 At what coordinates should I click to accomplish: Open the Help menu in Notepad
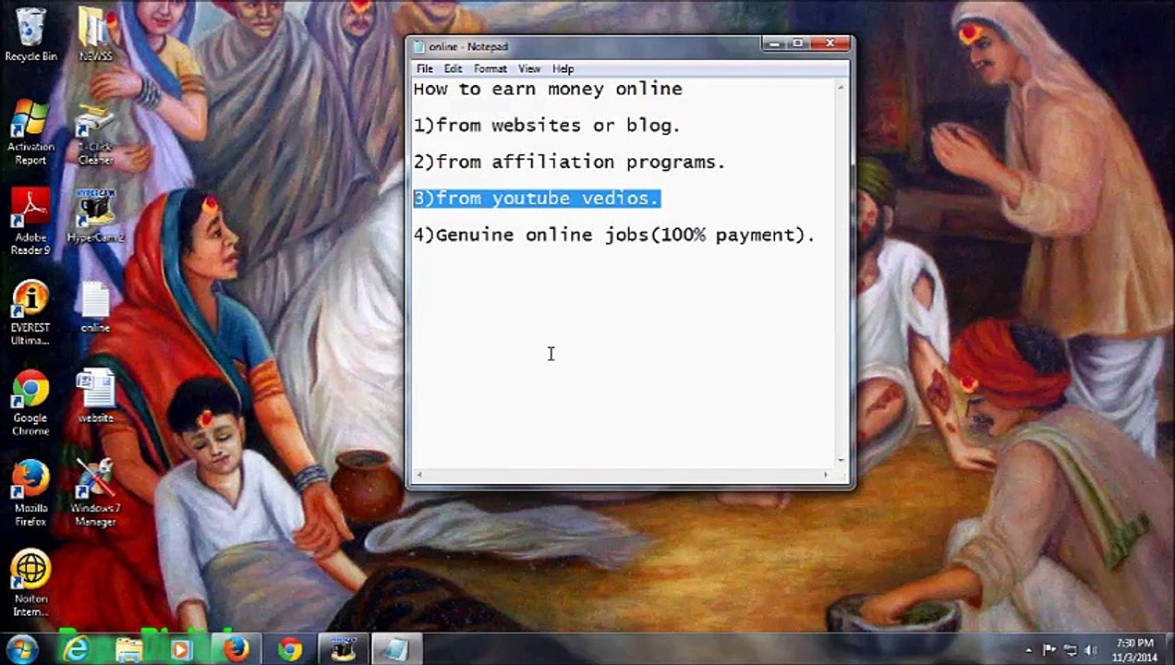point(563,68)
